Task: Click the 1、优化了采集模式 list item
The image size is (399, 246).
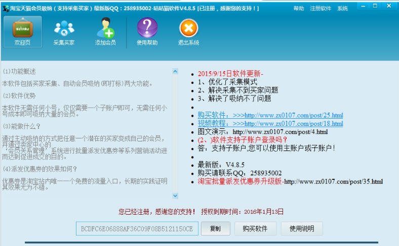Action: click(227, 82)
